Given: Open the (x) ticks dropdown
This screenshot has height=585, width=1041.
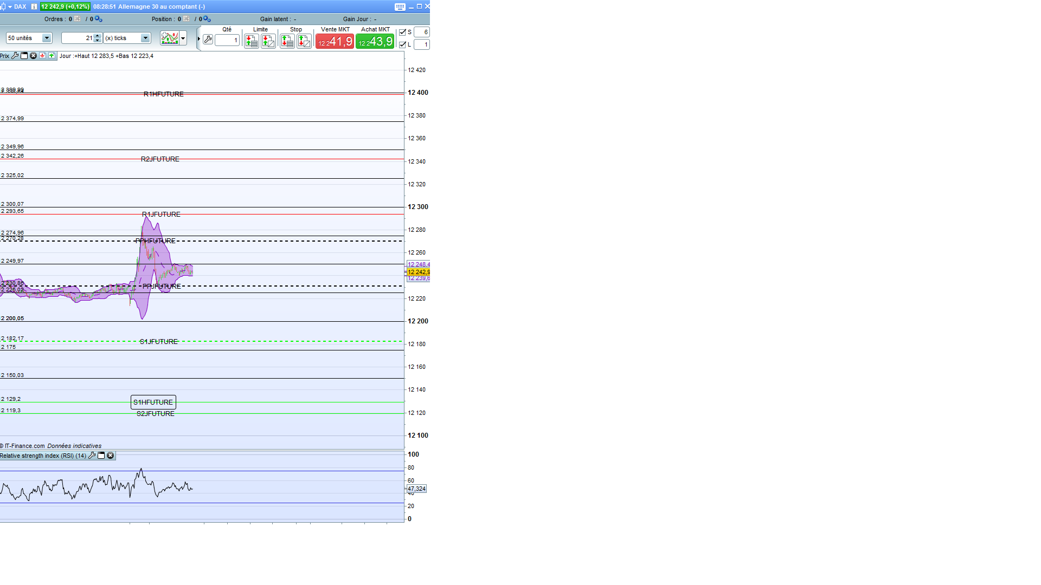Looking at the screenshot, I should click(x=145, y=38).
